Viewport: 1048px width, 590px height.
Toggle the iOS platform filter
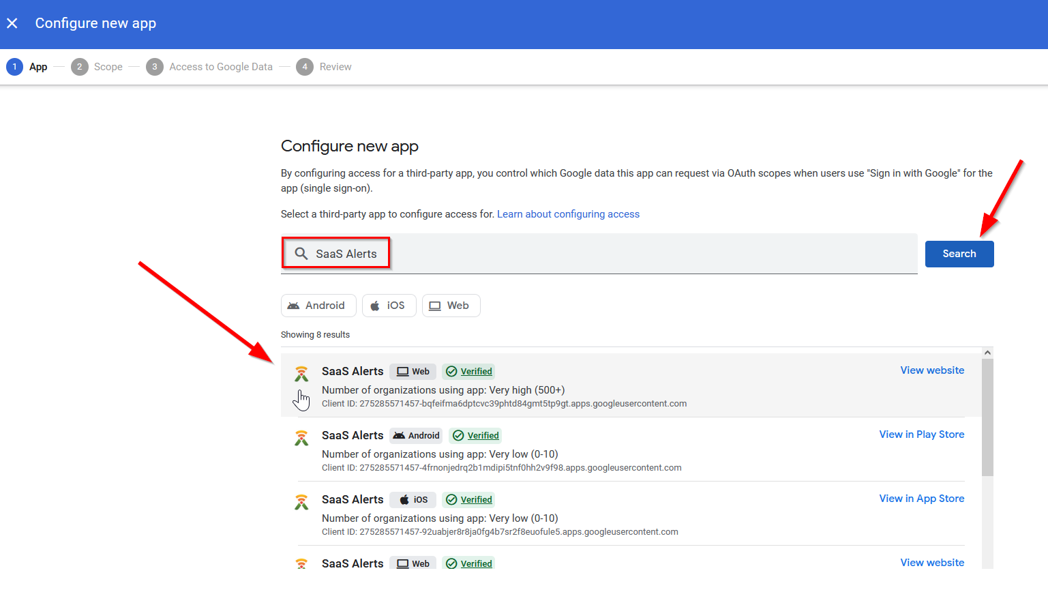(x=389, y=305)
